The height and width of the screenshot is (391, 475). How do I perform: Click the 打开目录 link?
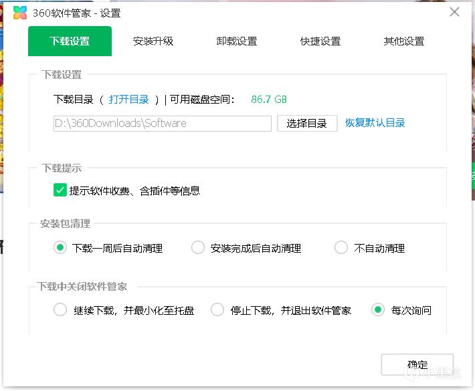click(128, 100)
